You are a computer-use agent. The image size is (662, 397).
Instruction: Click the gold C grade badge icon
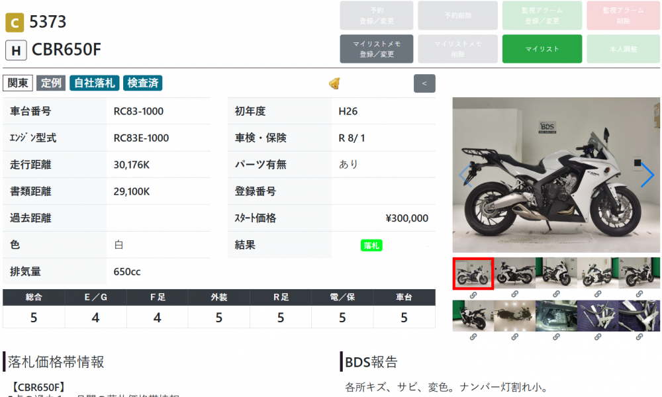click(x=15, y=22)
